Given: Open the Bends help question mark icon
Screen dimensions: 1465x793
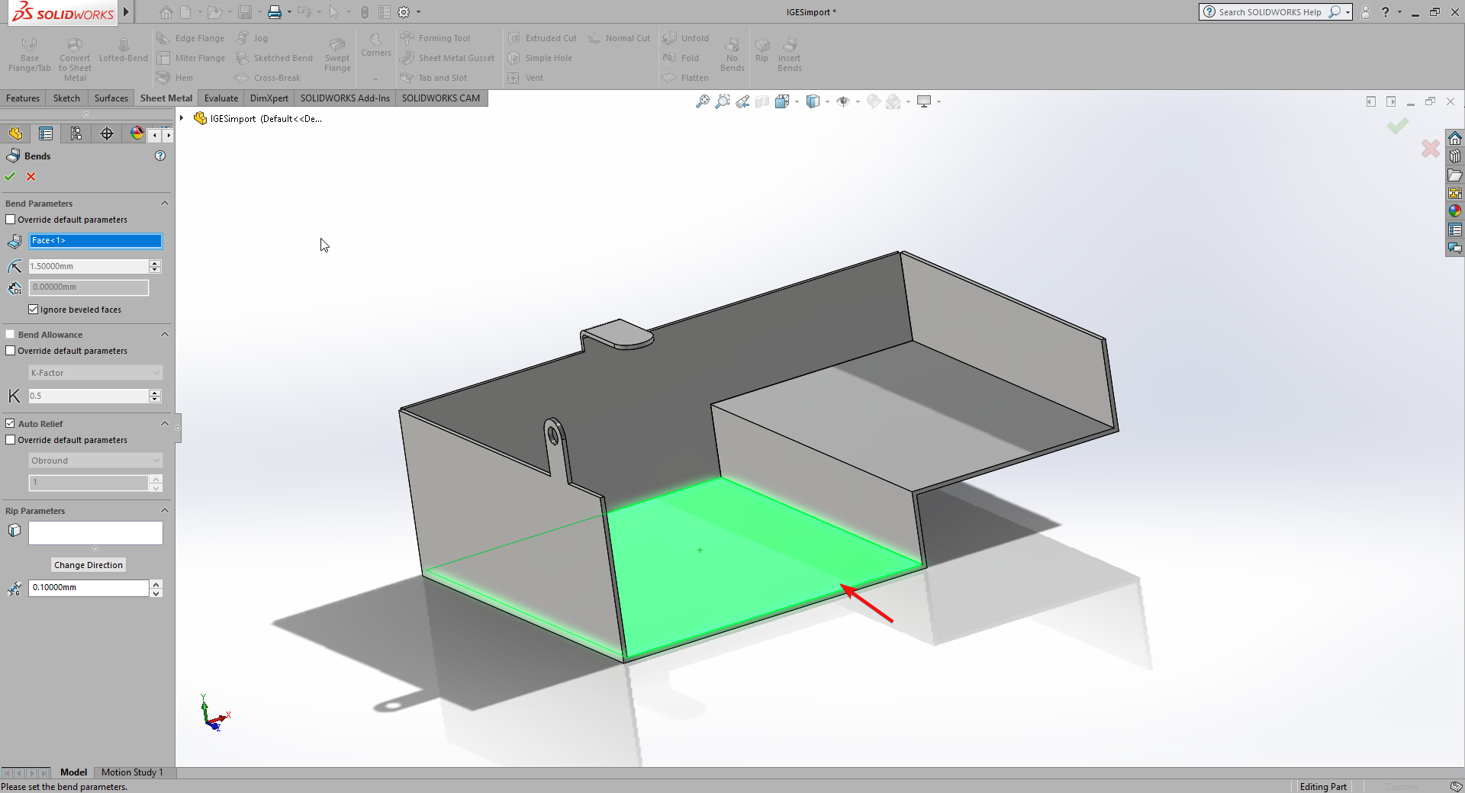Looking at the screenshot, I should 160,156.
